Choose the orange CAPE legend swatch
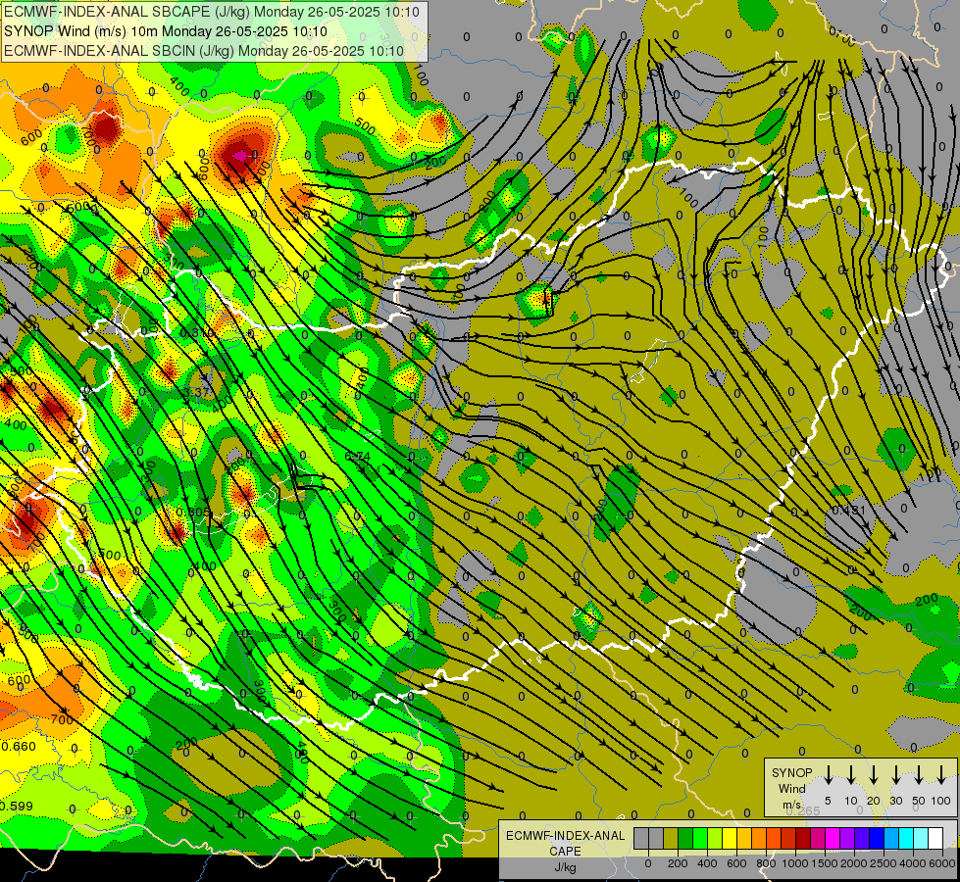Viewport: 960px width, 882px height. click(x=759, y=838)
